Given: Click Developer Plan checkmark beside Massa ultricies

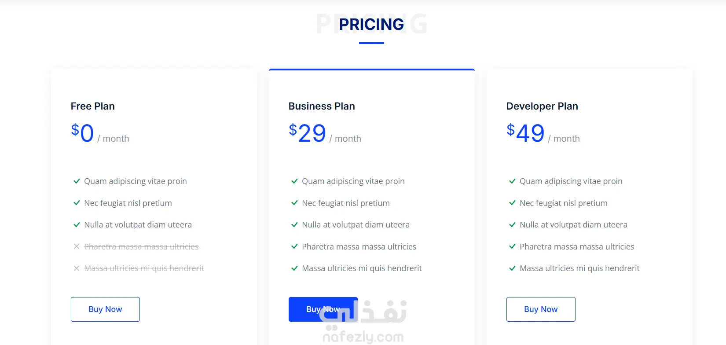Looking at the screenshot, I should click(x=512, y=268).
